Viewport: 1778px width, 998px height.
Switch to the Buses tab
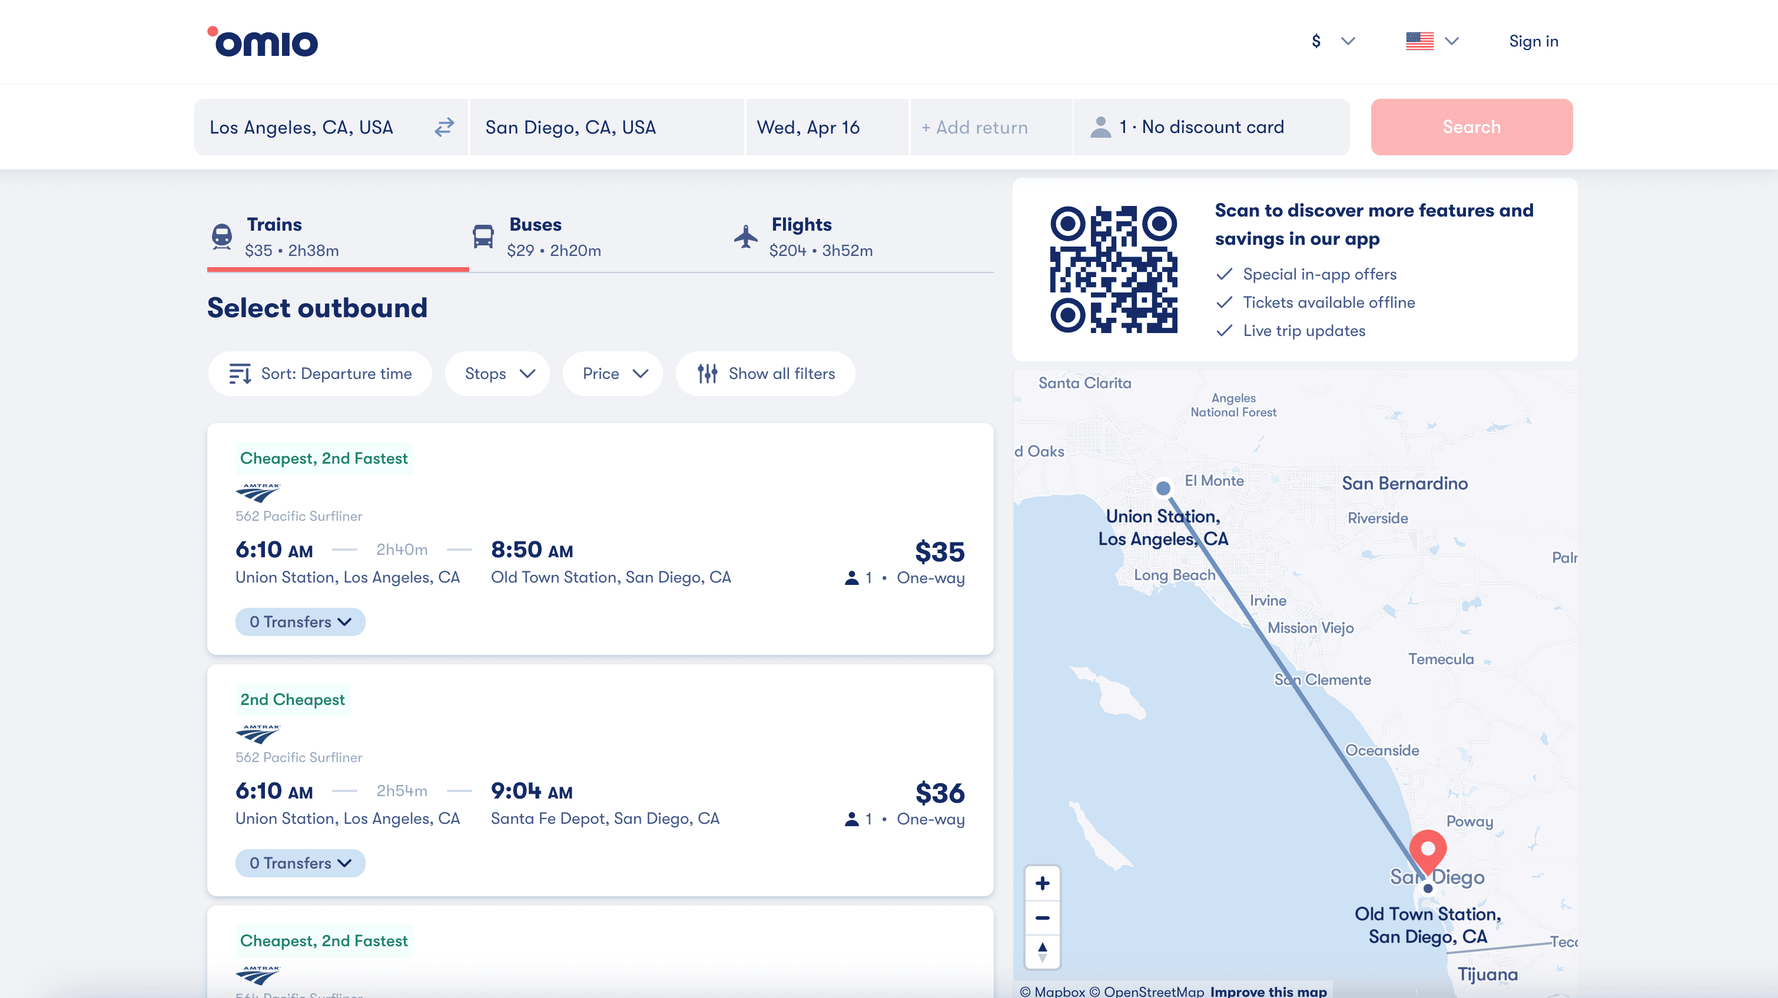point(601,237)
